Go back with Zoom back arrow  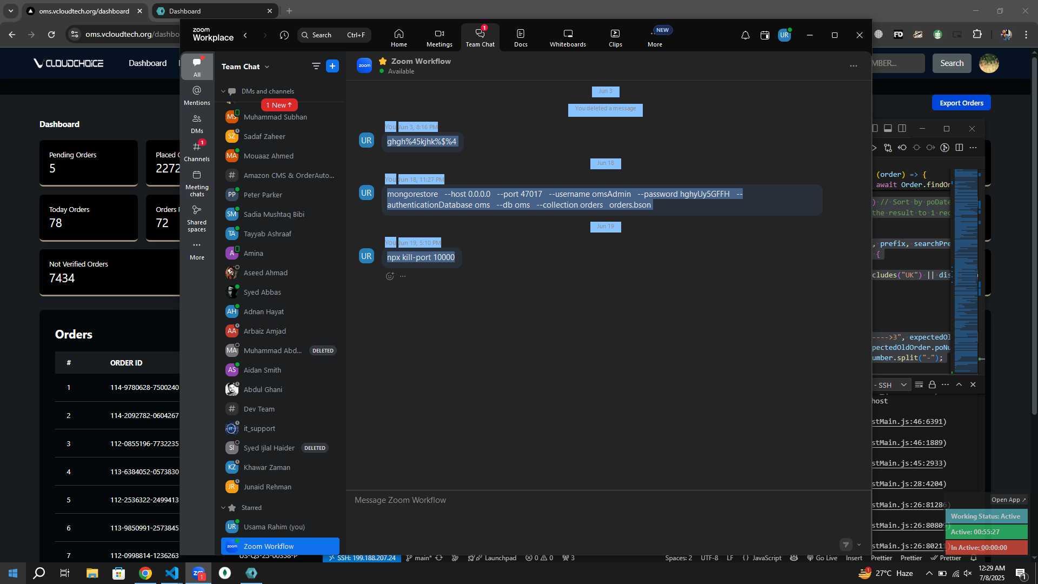coord(245,35)
